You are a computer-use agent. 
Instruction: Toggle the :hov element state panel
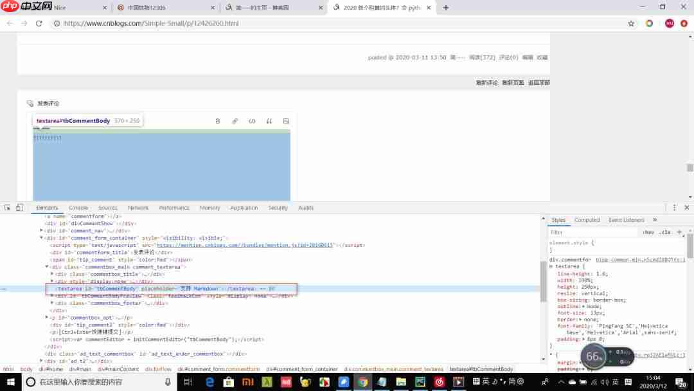[648, 232]
